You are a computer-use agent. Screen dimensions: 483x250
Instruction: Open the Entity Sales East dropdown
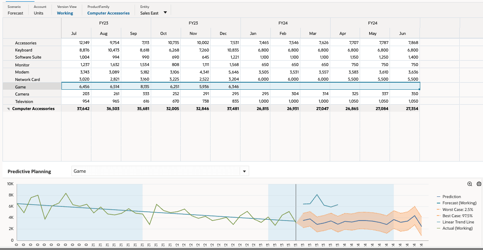click(x=166, y=13)
